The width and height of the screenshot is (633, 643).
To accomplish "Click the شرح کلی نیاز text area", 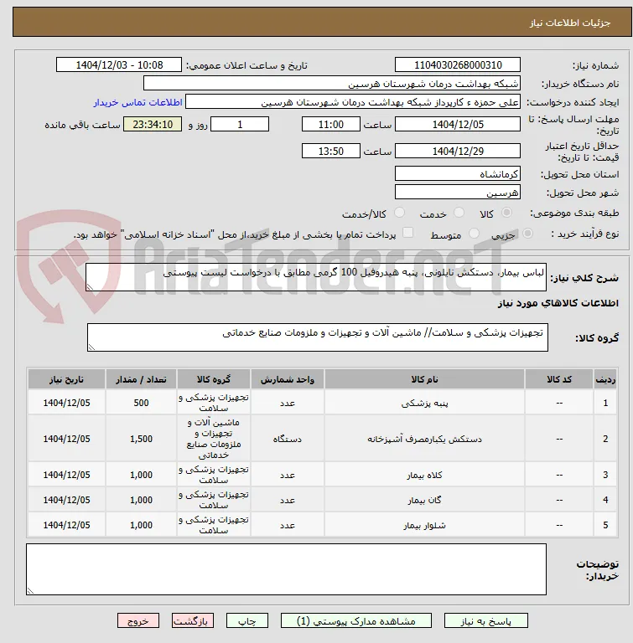I will click(x=316, y=277).
